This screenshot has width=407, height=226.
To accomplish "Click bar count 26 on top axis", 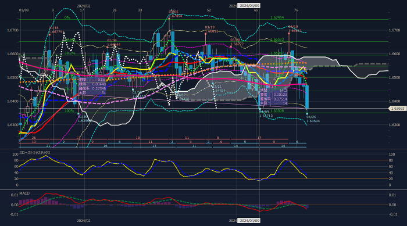I will tap(115, 10).
